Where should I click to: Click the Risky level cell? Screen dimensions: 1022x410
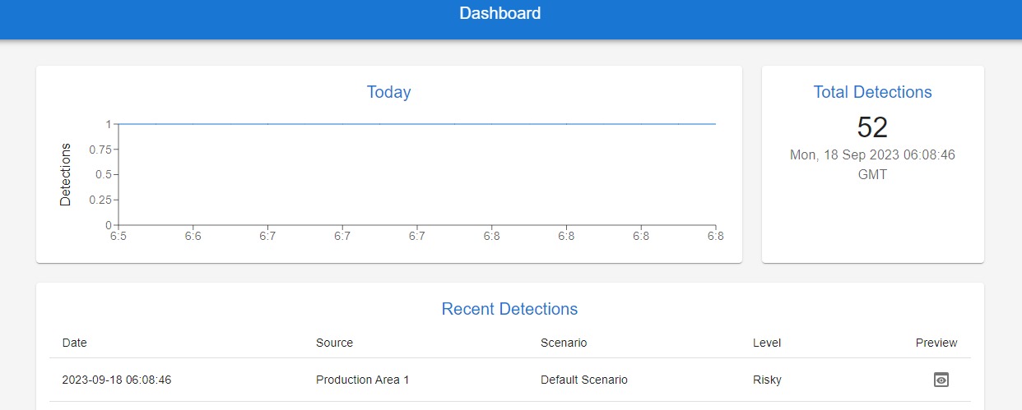767,380
